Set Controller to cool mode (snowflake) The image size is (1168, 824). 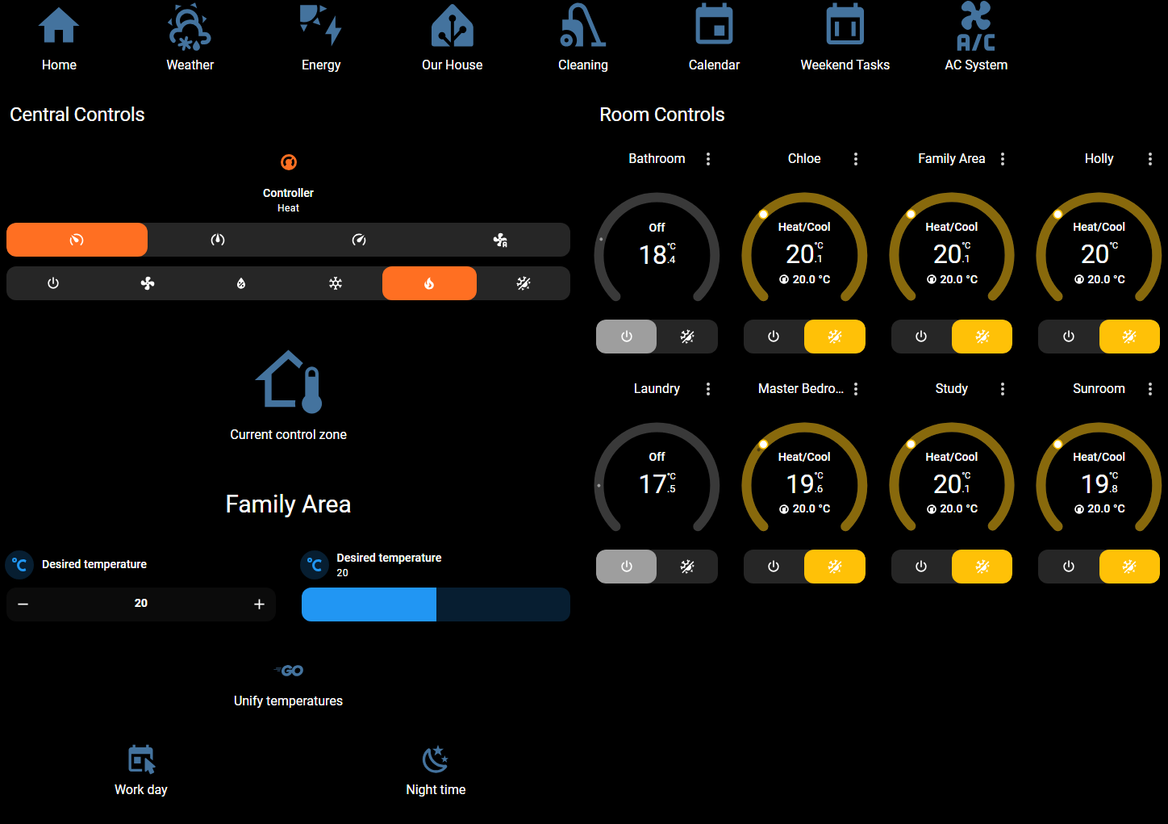[x=336, y=283]
